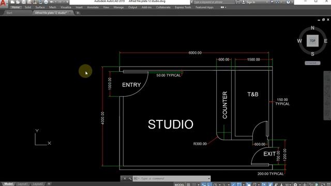Open the Featured Apps ribbon tab
Viewport: 331px width, 186px height.
(x=204, y=7)
